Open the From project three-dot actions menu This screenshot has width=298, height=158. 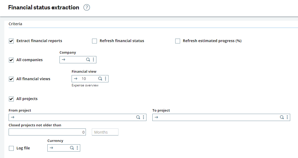pyautogui.click(x=143, y=117)
